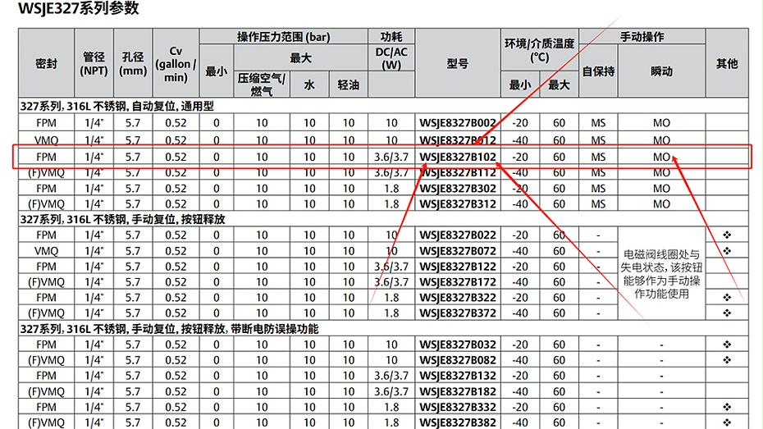The image size is (763, 429).
Task: Click the 环境/介质温度 (°C) header
Action: [540, 50]
